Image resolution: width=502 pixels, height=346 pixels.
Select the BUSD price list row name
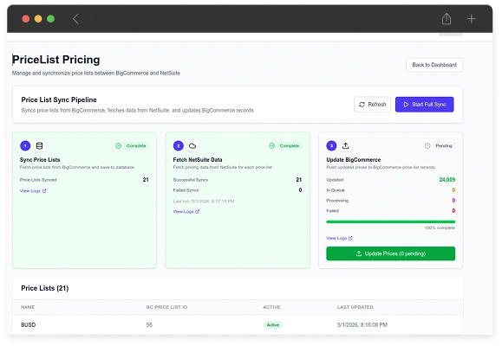click(x=28, y=324)
